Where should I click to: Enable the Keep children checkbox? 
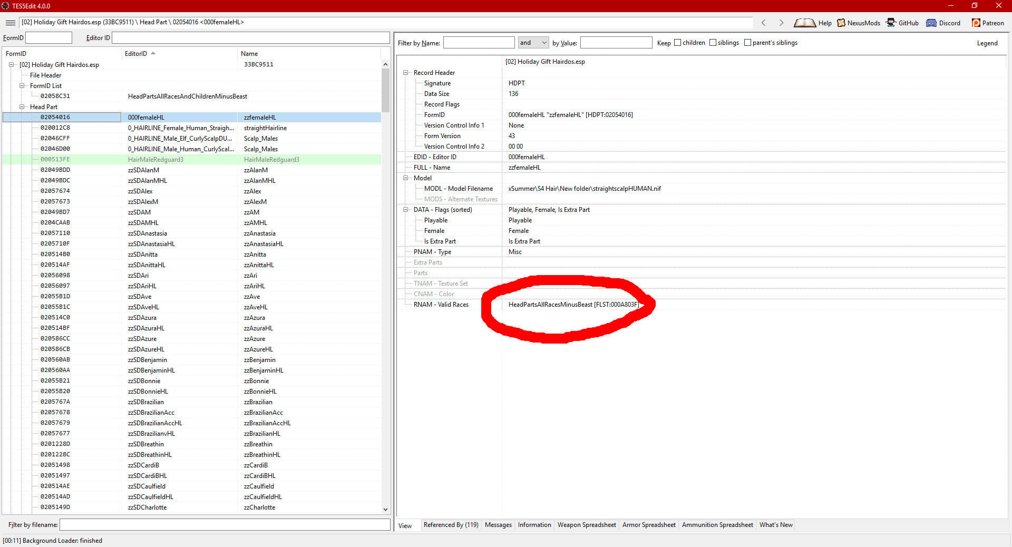pos(678,43)
